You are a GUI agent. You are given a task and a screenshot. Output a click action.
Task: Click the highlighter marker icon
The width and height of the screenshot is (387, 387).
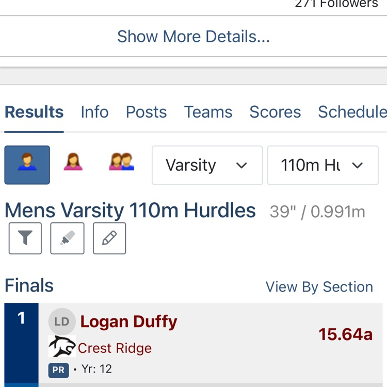(x=67, y=238)
